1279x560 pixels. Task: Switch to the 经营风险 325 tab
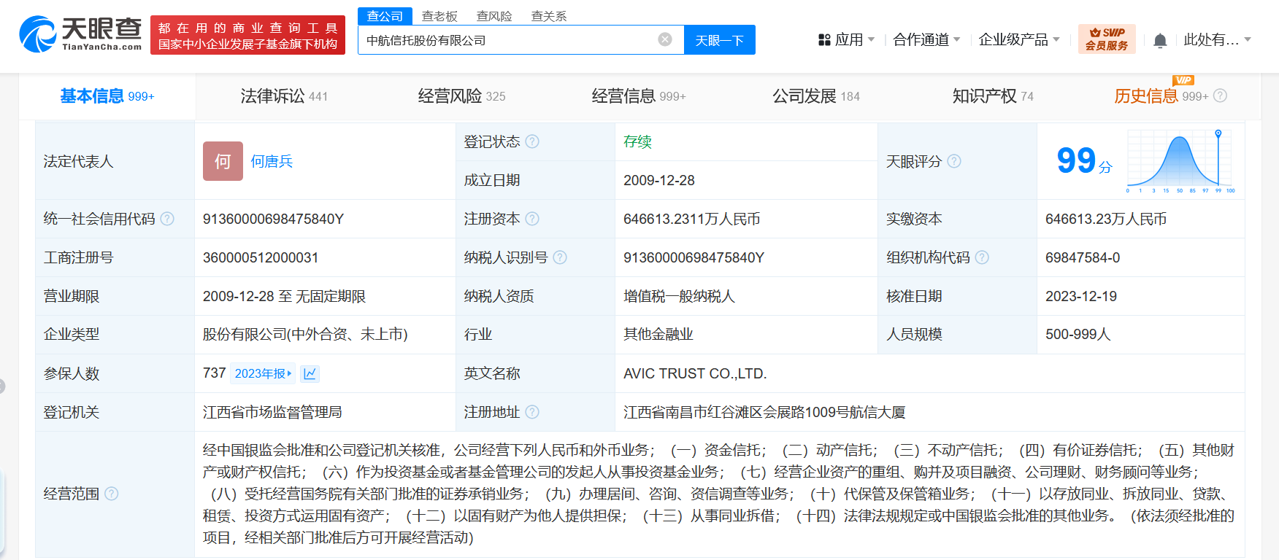click(x=461, y=96)
